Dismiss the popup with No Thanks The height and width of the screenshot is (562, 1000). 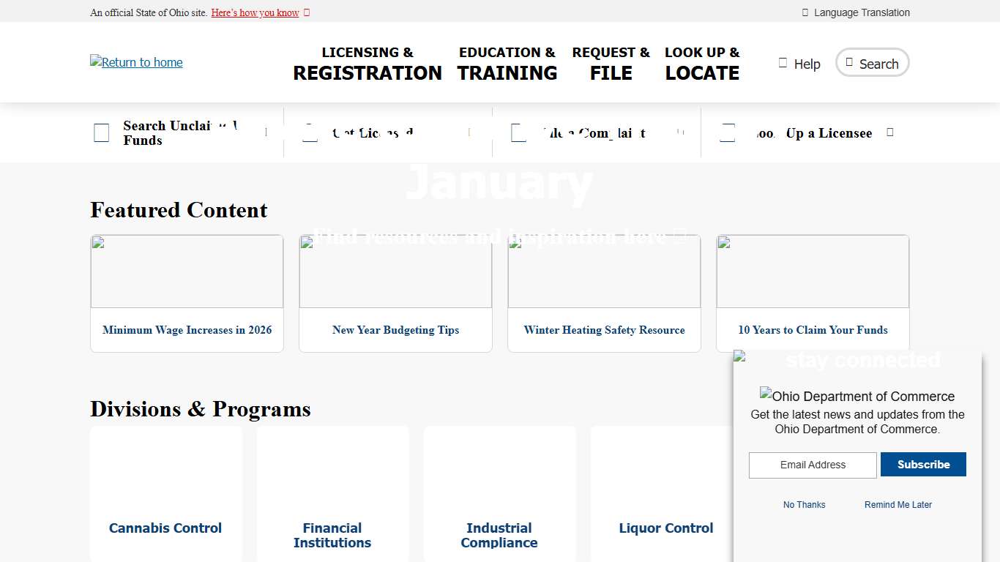click(x=804, y=505)
